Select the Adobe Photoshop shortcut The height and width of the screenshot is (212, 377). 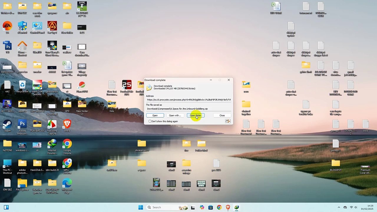point(22,127)
